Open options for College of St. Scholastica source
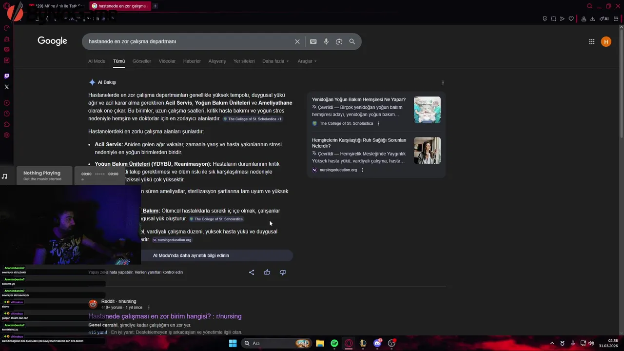 [378, 123]
